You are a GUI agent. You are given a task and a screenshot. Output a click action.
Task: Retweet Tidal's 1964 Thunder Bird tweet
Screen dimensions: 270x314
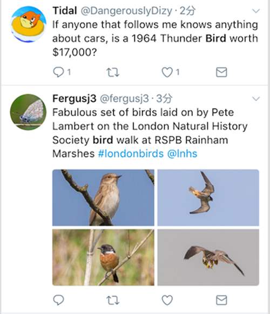coord(113,72)
